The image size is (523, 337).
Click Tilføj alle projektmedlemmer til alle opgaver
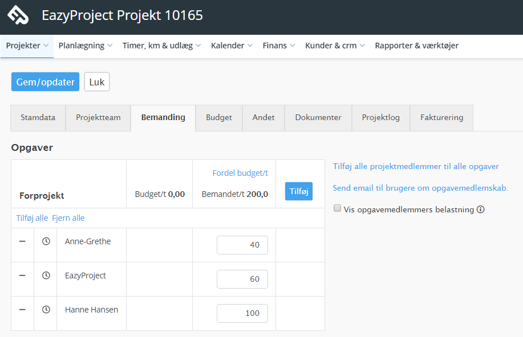(416, 166)
